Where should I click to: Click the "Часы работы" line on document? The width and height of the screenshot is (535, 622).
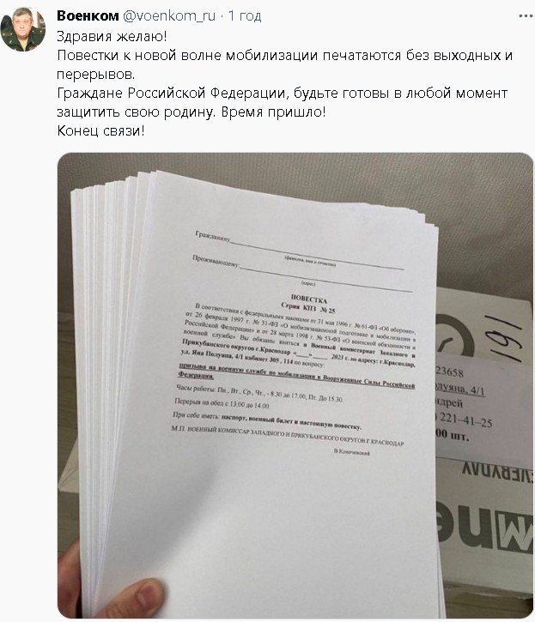(x=259, y=394)
